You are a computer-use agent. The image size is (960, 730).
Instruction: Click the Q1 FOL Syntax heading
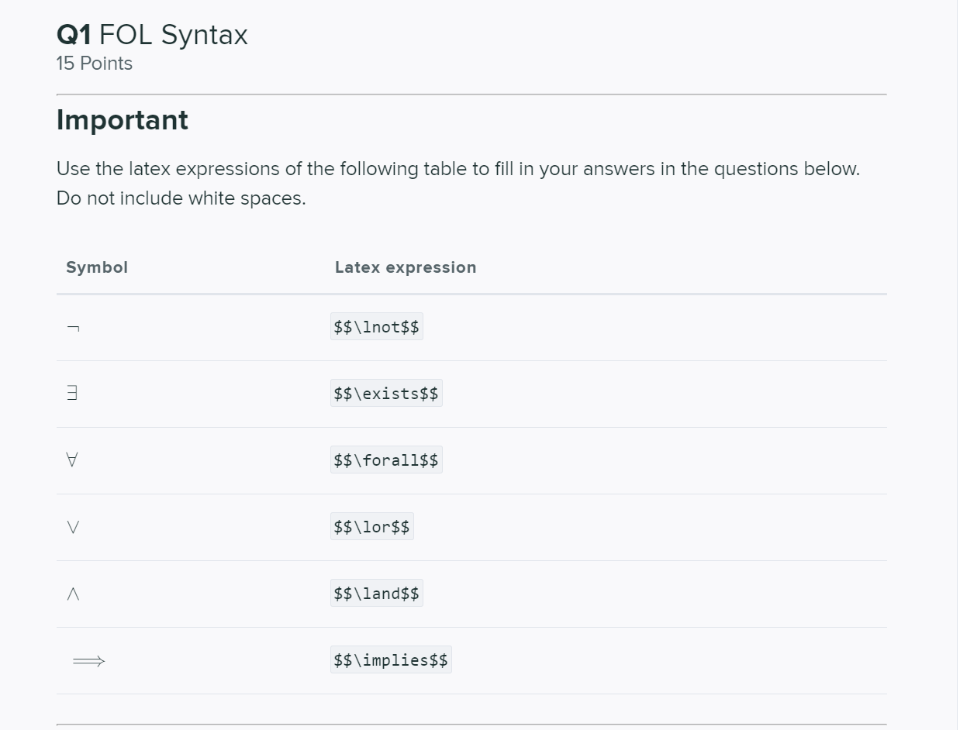click(151, 34)
